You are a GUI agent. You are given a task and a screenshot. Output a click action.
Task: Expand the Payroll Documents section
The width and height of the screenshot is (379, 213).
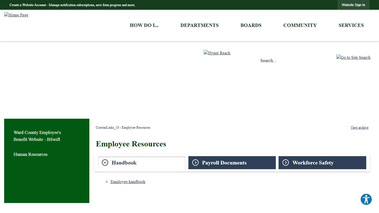tap(224, 163)
